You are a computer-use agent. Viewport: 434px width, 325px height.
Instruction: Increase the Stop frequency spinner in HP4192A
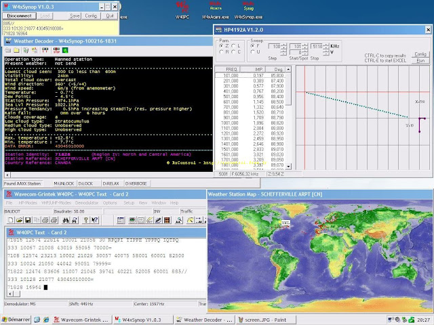(x=326, y=45)
